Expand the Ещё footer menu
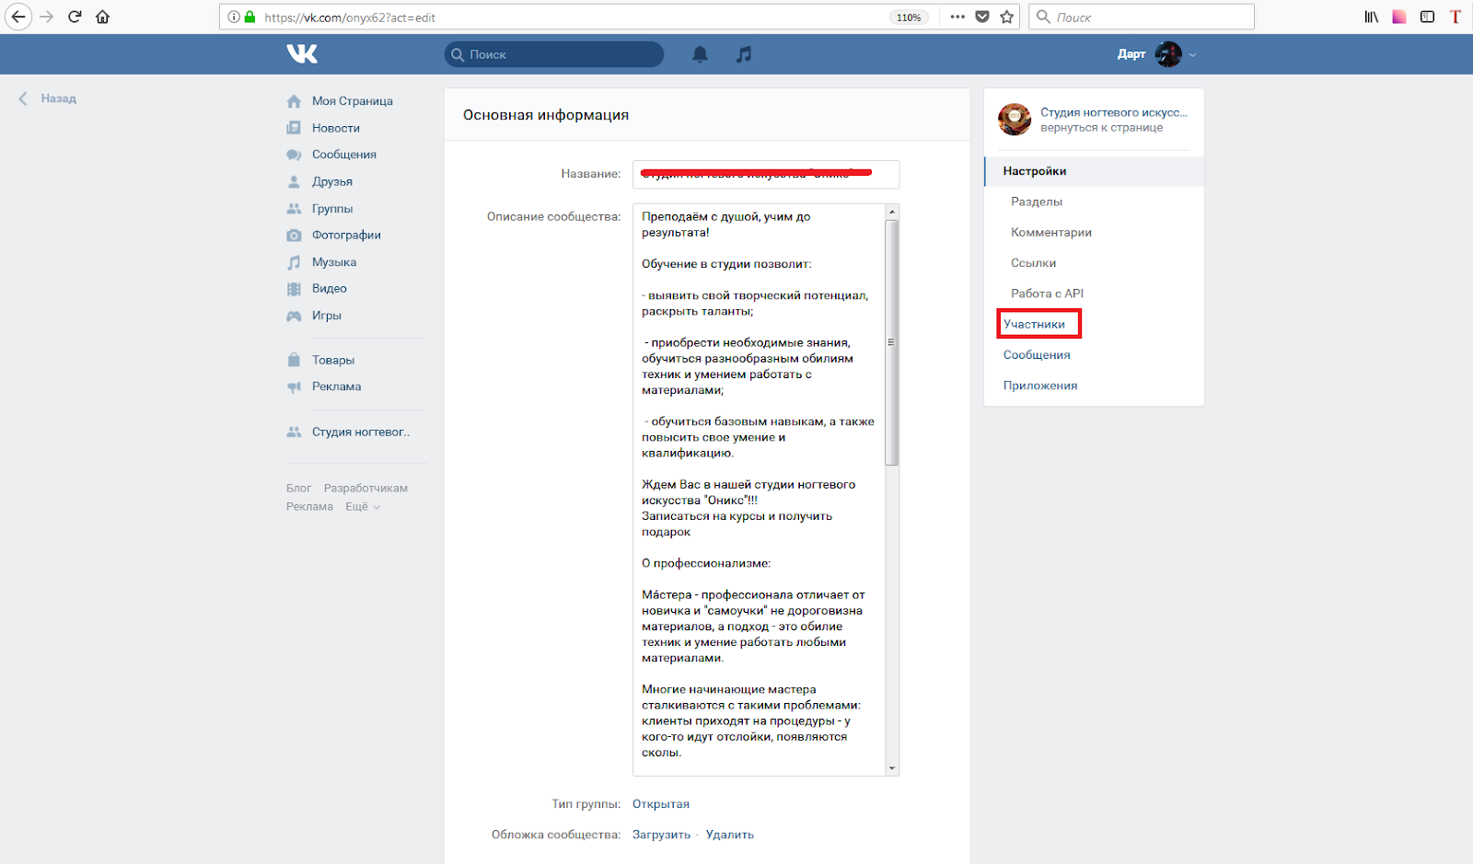 362,507
